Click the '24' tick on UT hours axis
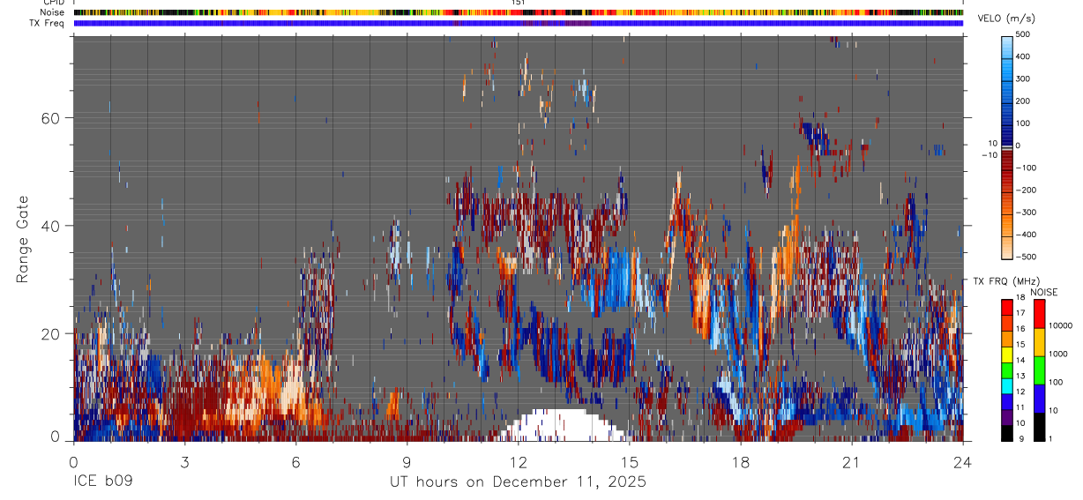 (x=963, y=461)
